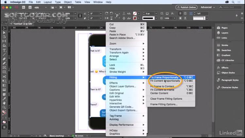Viewport: 245px width, 138px height.
Task: Select the Selection tool (black arrow)
Action: 4,28
